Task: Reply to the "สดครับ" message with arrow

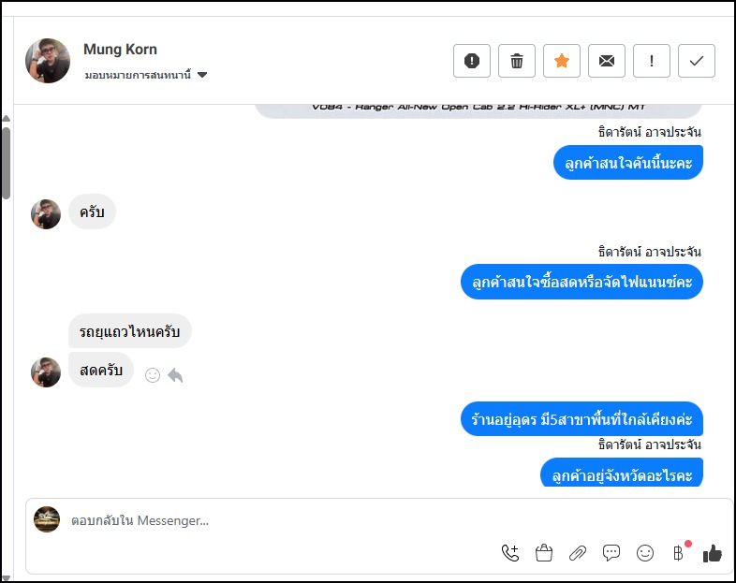Action: [x=175, y=375]
